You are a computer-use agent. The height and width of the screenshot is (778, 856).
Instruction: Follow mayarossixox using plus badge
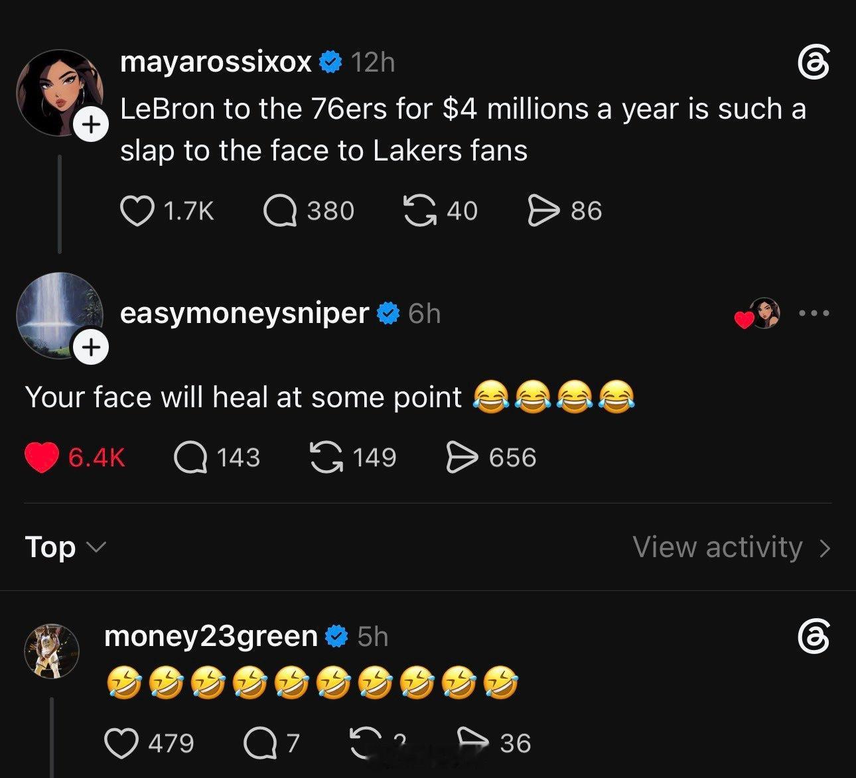point(90,125)
